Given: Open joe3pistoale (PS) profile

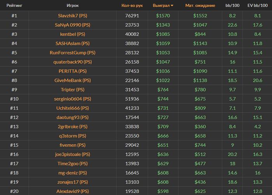Looking at the screenshot, I should point(73,155).
